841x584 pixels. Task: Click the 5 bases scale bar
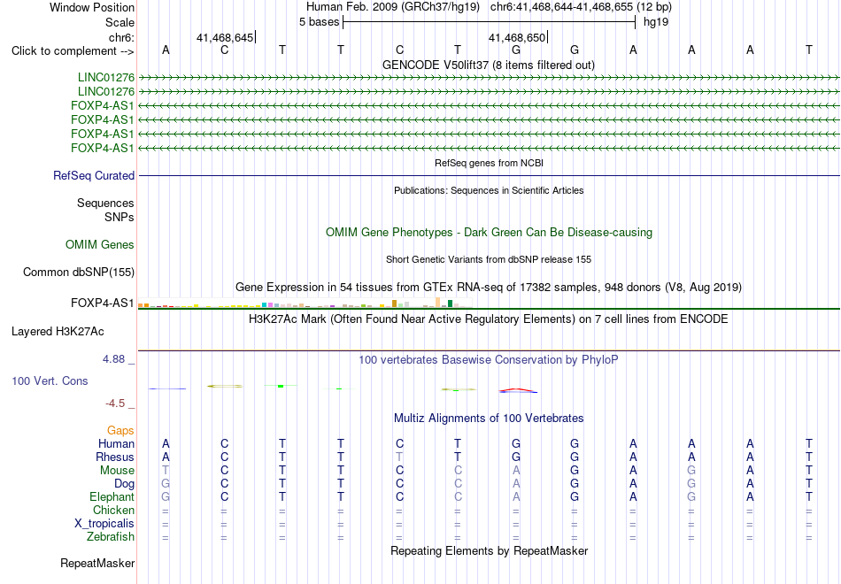tap(490, 22)
